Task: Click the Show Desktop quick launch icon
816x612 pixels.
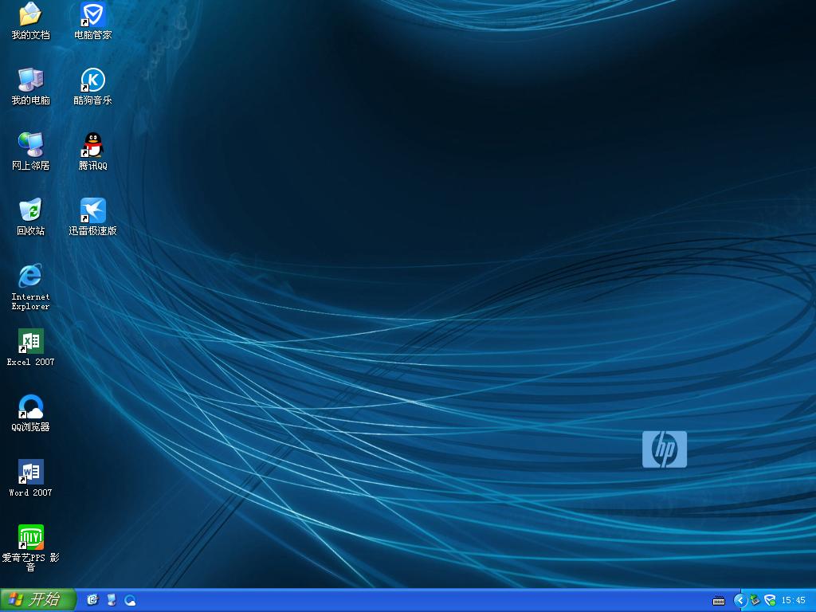Action: tap(111, 600)
